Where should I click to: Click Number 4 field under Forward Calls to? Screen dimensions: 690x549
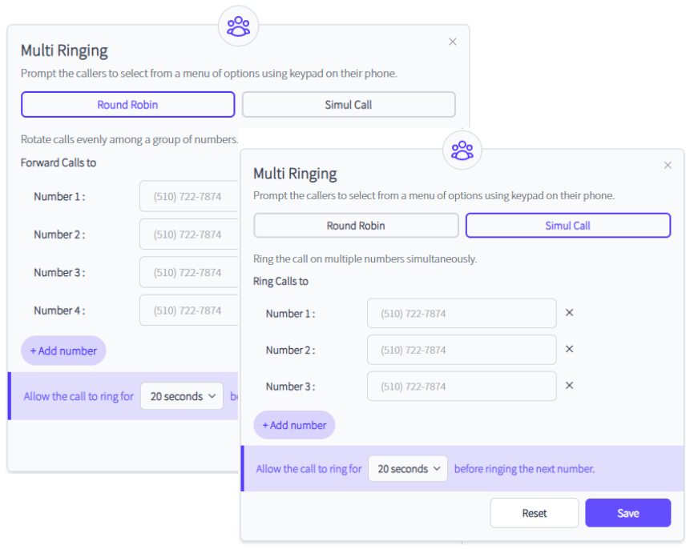189,311
